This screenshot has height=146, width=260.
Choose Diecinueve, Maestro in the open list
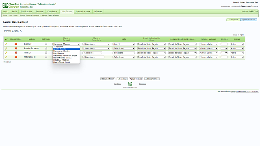click(66, 51)
